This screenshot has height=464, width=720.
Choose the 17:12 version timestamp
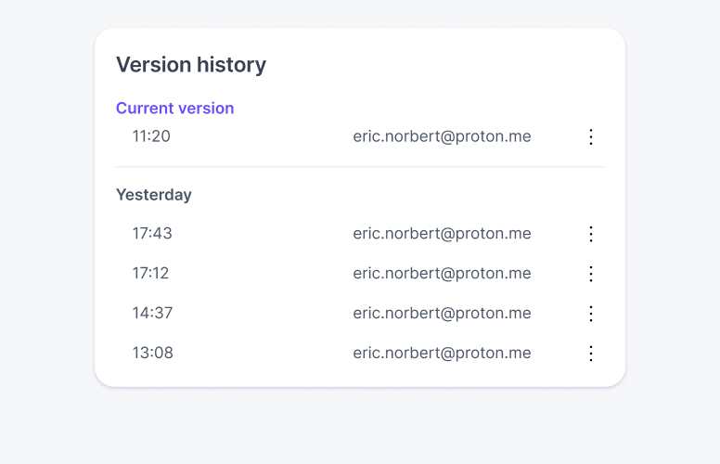pyautogui.click(x=150, y=274)
